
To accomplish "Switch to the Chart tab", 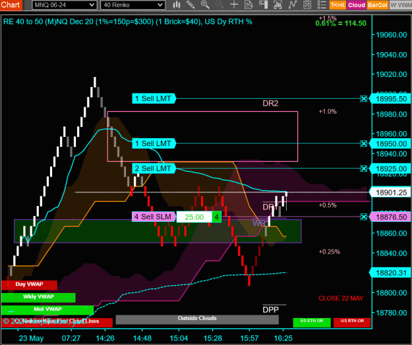I will [11, 5].
